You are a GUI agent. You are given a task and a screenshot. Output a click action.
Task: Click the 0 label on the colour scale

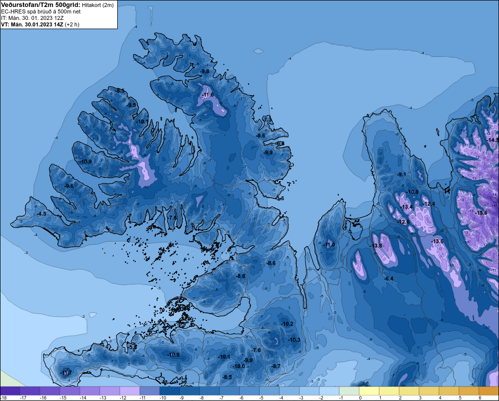coord(361,398)
